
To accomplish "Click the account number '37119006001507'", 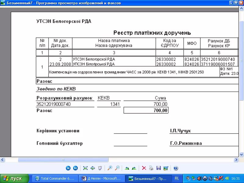I will [218, 64].
